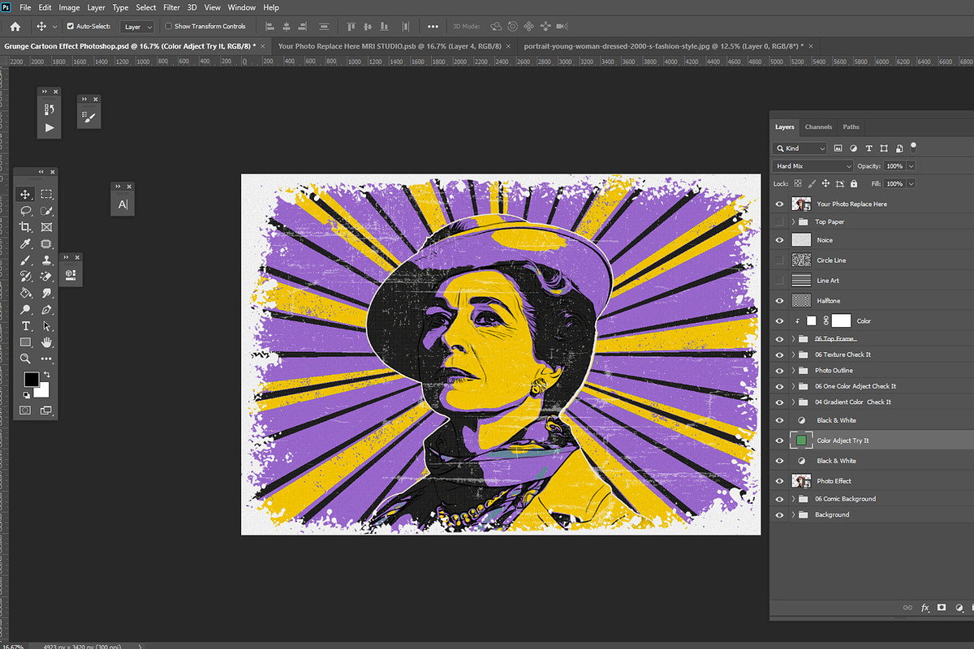Select the Rectangle shape tool
The height and width of the screenshot is (649, 974).
click(25, 342)
